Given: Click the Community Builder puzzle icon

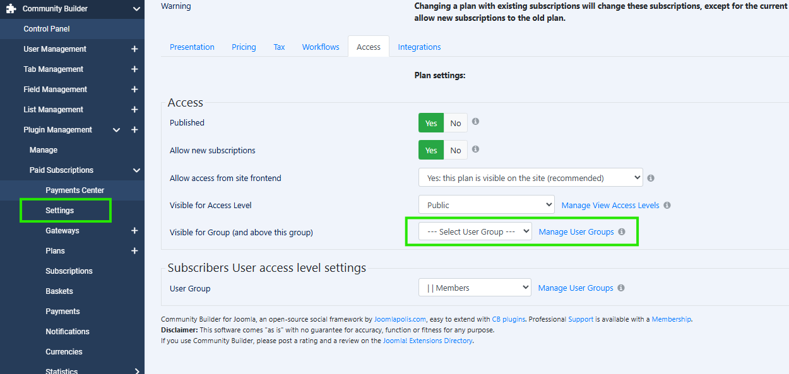Looking at the screenshot, I should (x=11, y=9).
